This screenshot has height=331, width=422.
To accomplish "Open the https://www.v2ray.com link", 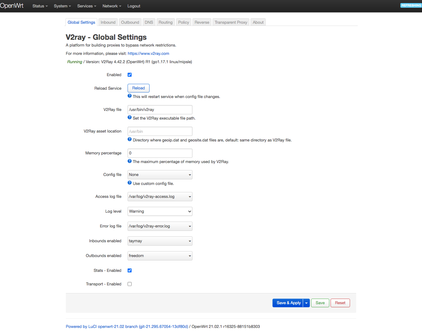I will point(148,53).
